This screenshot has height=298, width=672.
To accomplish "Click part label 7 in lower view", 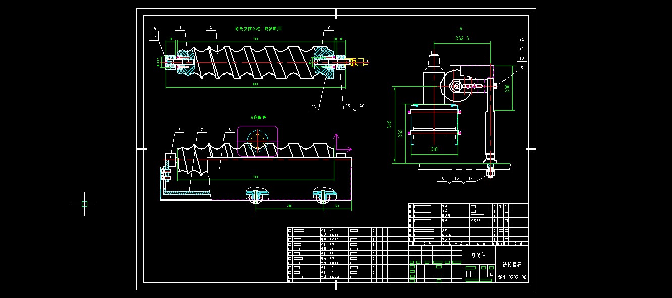I will [x=201, y=130].
